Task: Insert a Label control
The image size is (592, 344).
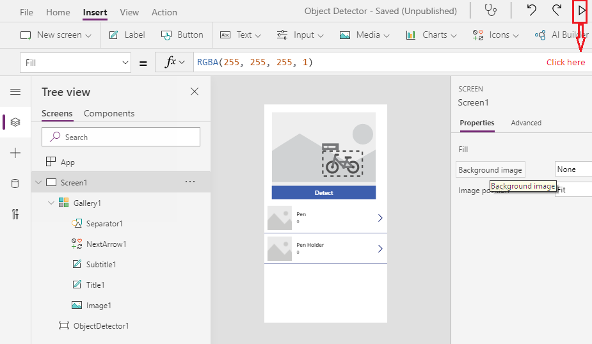Action: tap(127, 35)
